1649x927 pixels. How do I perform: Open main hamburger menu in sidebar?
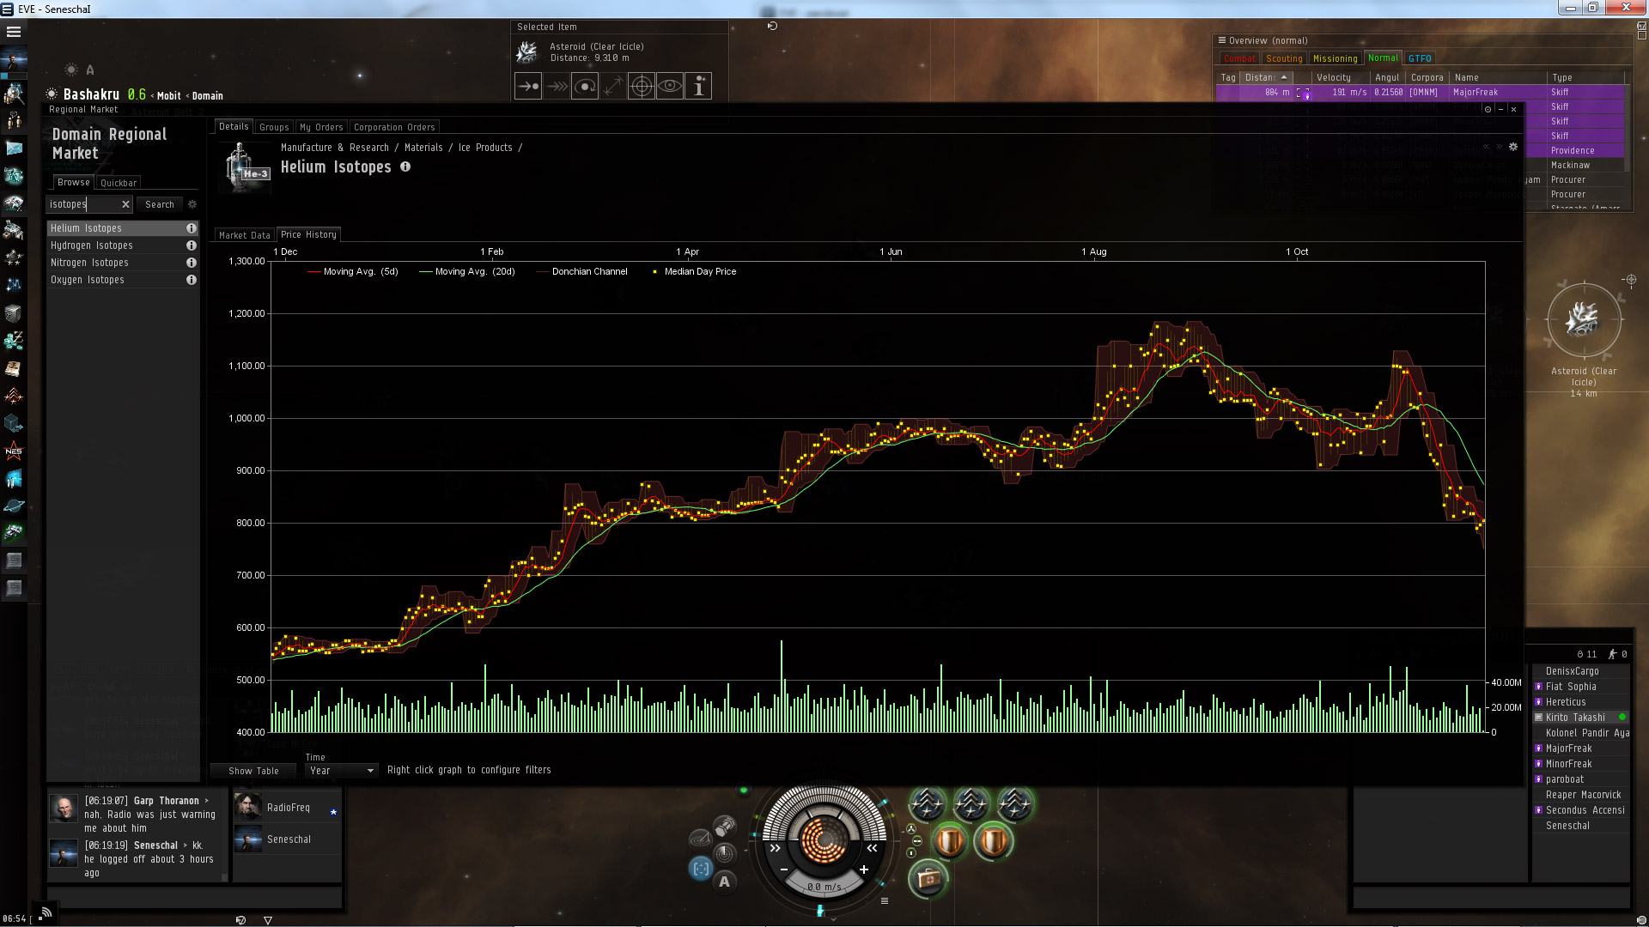click(14, 32)
